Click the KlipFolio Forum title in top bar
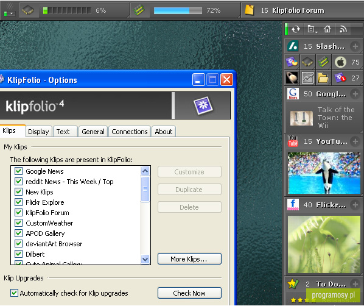Viewport: 364px width, 306px height. [x=298, y=10]
